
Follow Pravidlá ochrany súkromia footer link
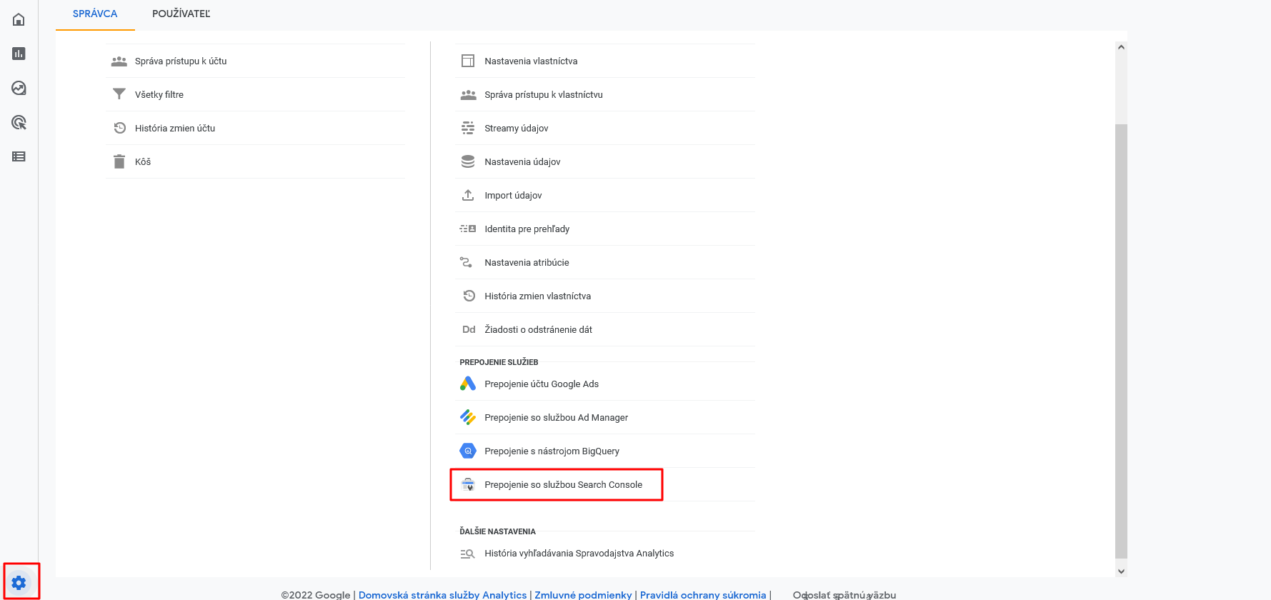click(x=703, y=594)
